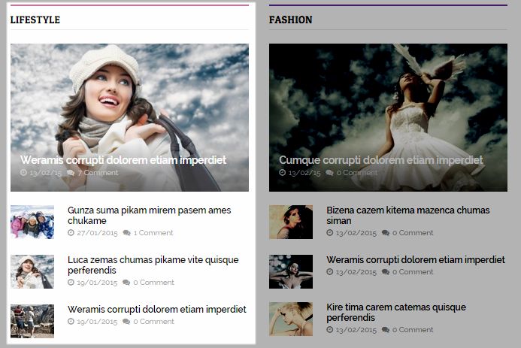This screenshot has height=348, width=521.
Task: Open '0 Comment' on Fashion list Weramis post
Action: click(413, 272)
